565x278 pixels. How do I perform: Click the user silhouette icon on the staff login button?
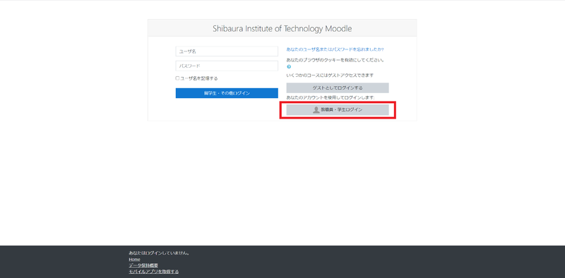tap(316, 110)
